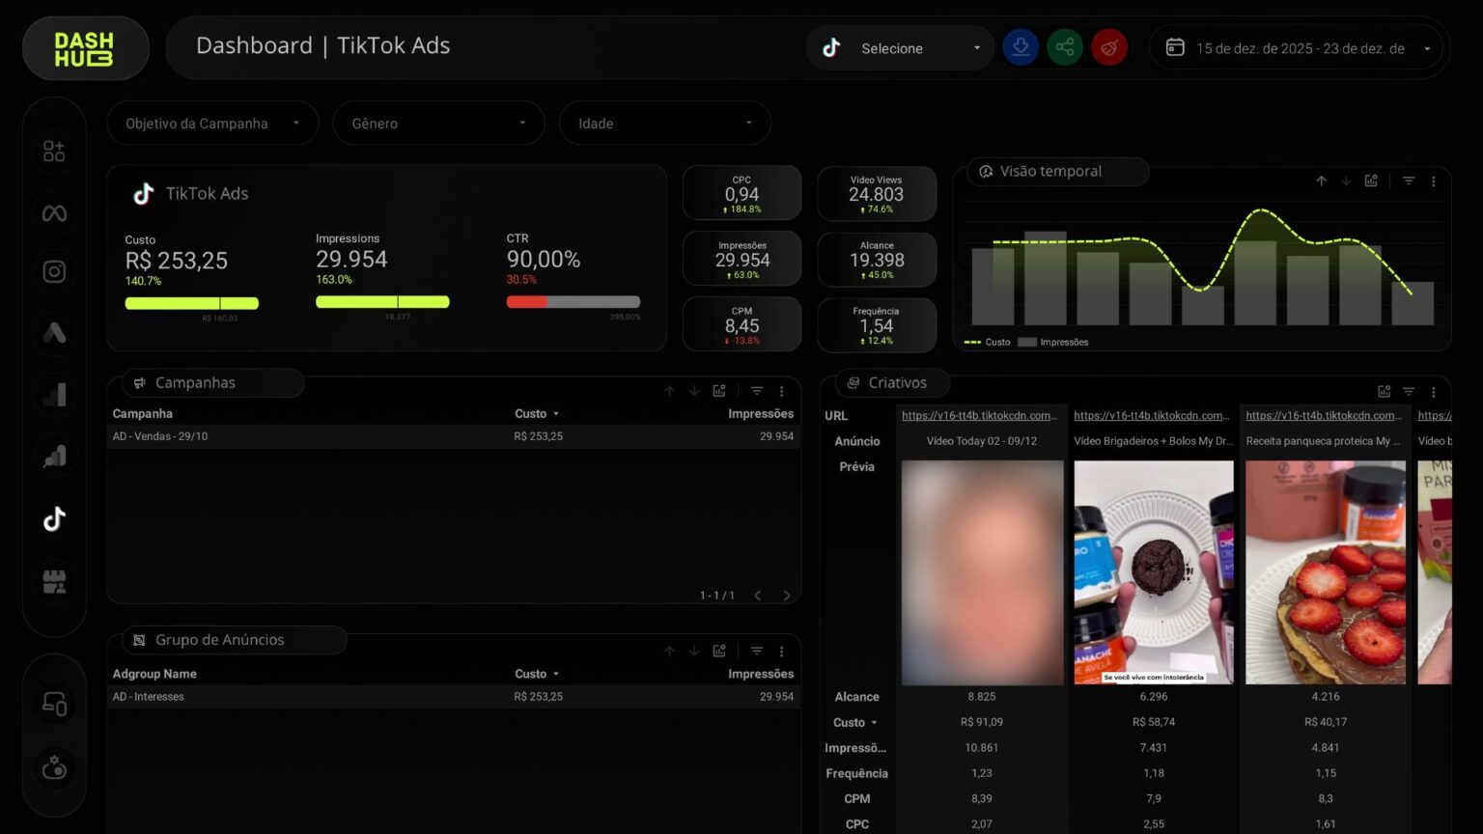Open the Gênero filter dropdown
Viewport: 1483px width, 834px height.
point(438,124)
